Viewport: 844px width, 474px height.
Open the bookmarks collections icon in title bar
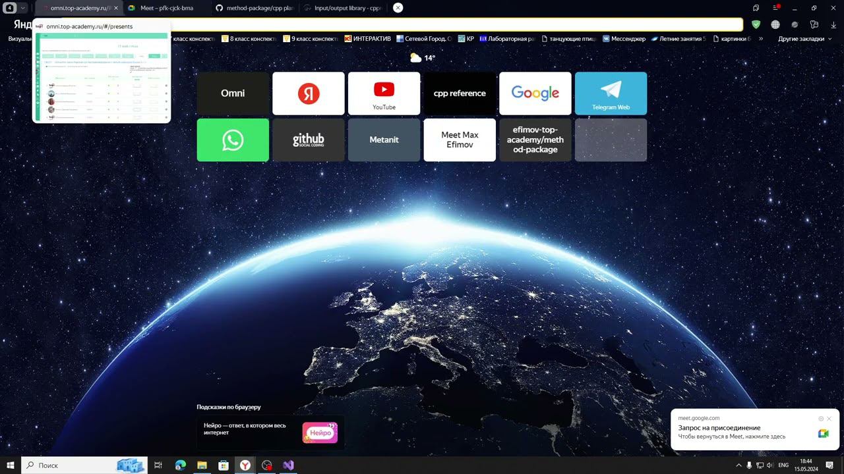[756, 8]
